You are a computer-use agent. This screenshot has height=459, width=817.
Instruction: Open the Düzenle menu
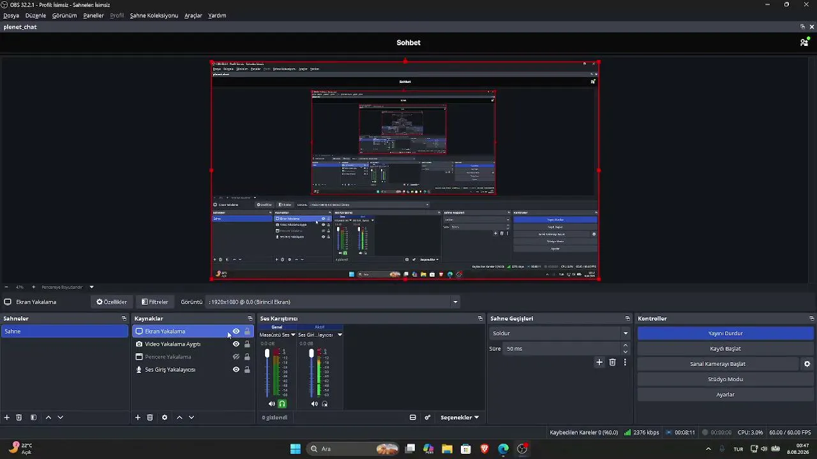(36, 15)
